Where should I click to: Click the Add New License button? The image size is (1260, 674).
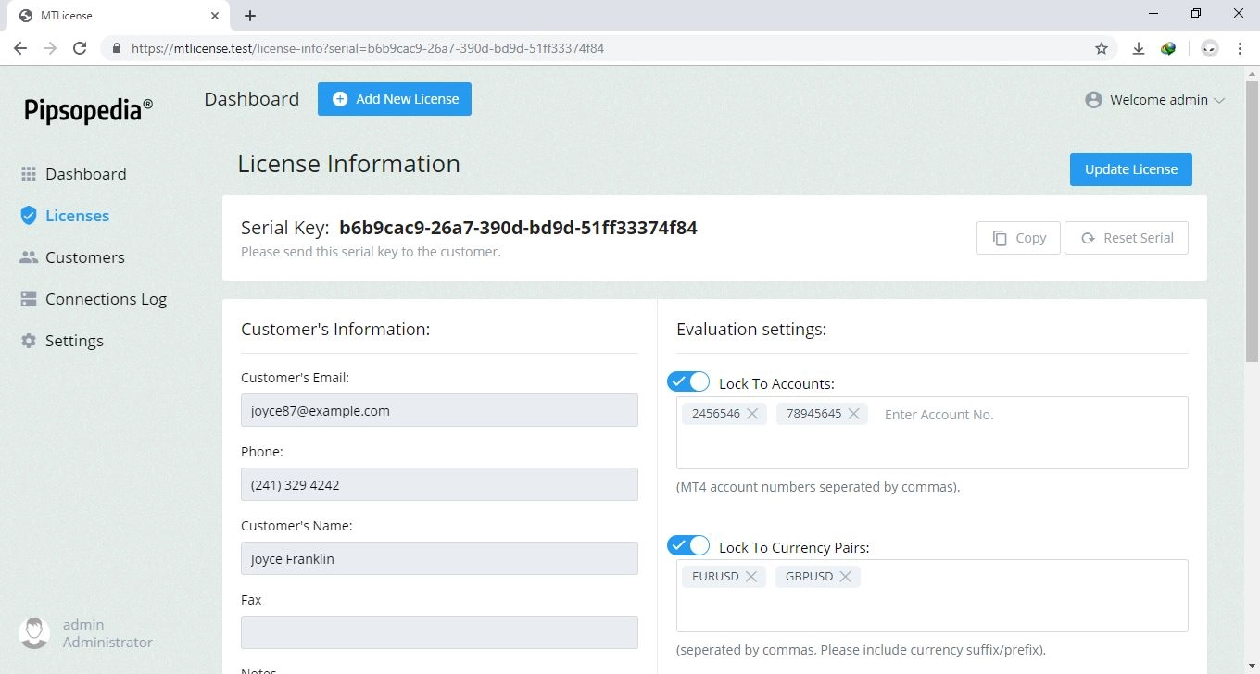coord(395,99)
